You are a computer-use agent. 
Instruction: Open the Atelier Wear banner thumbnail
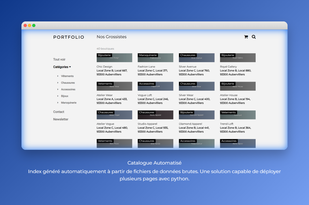pos(114,86)
